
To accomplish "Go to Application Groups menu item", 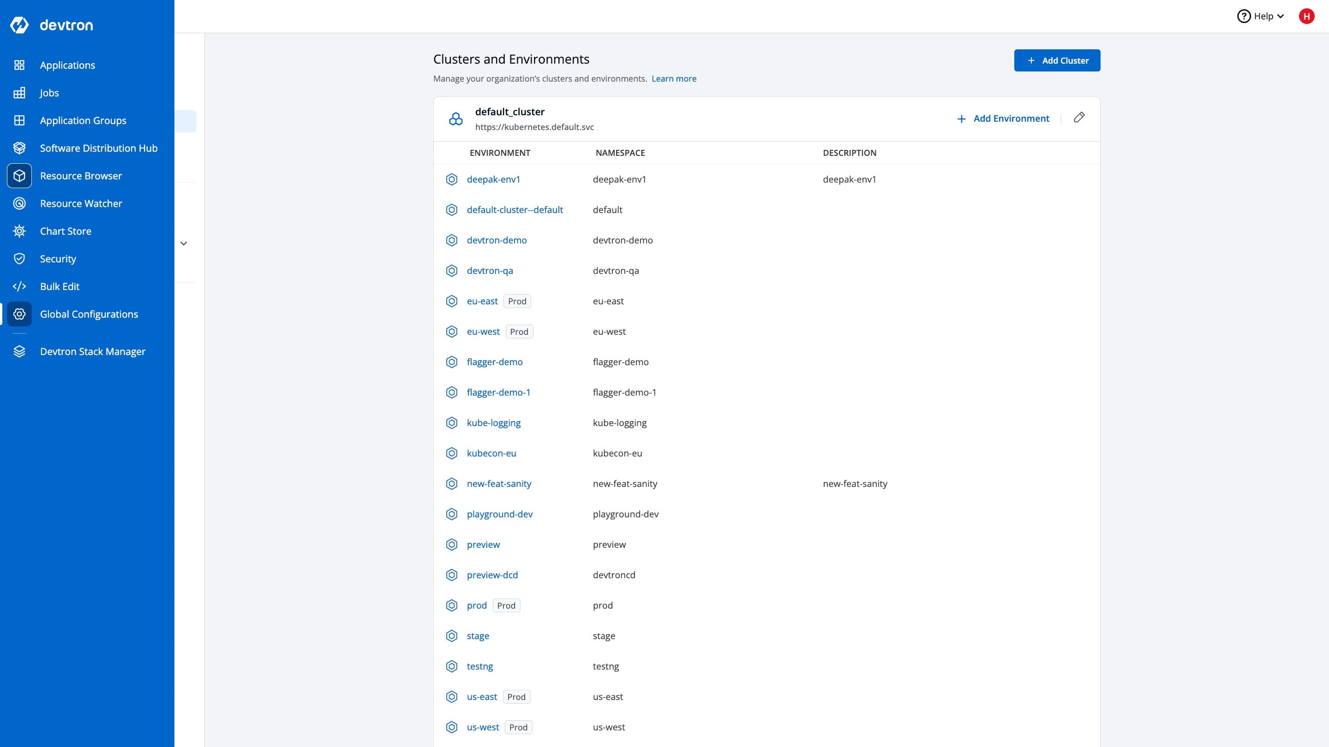I will (x=83, y=120).
